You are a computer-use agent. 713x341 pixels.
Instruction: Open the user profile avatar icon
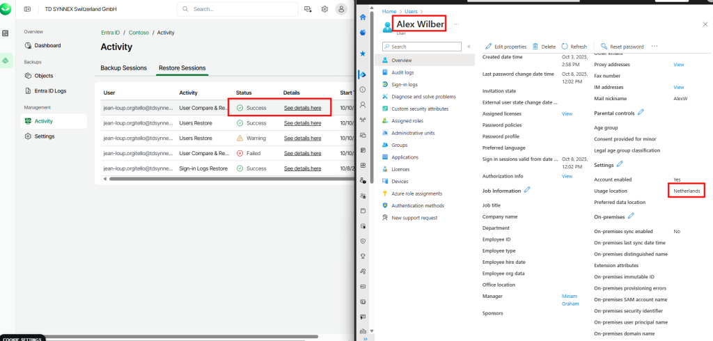[x=341, y=9]
